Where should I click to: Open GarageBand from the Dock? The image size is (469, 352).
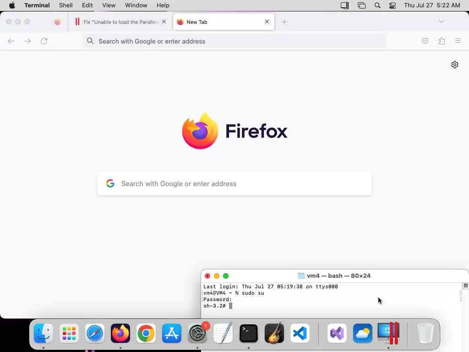click(x=274, y=333)
